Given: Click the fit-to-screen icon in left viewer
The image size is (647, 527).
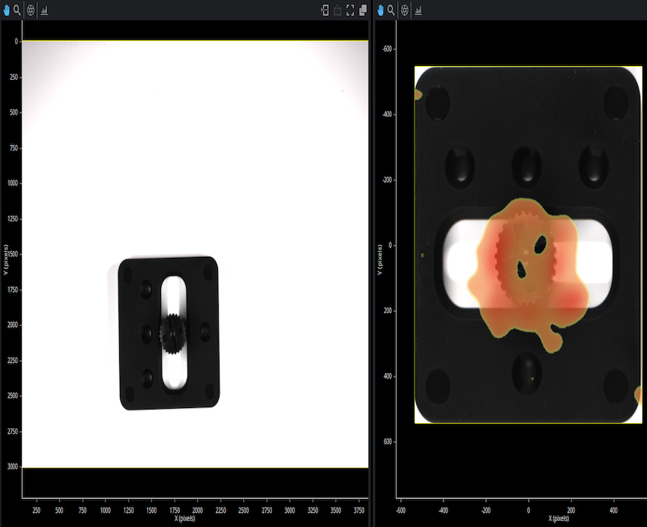Looking at the screenshot, I should click(x=350, y=11).
